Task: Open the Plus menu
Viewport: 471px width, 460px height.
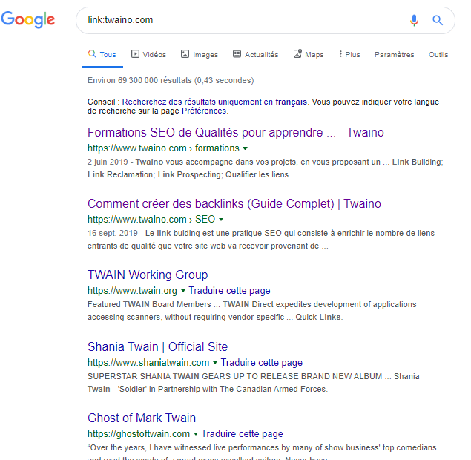Action: 349,55
